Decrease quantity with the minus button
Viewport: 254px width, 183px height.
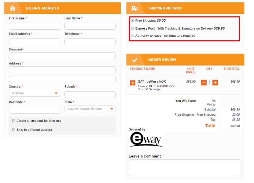tap(204, 83)
